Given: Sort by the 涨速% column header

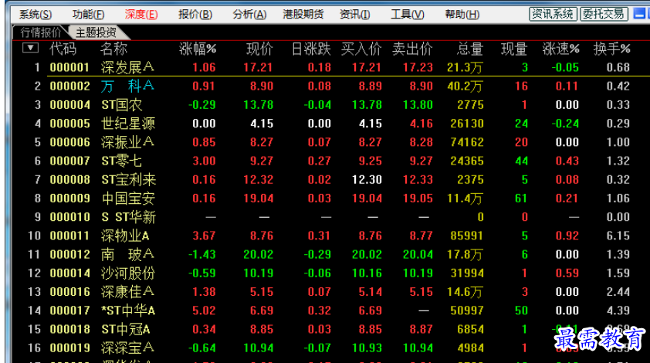Looking at the screenshot, I should (x=560, y=49).
